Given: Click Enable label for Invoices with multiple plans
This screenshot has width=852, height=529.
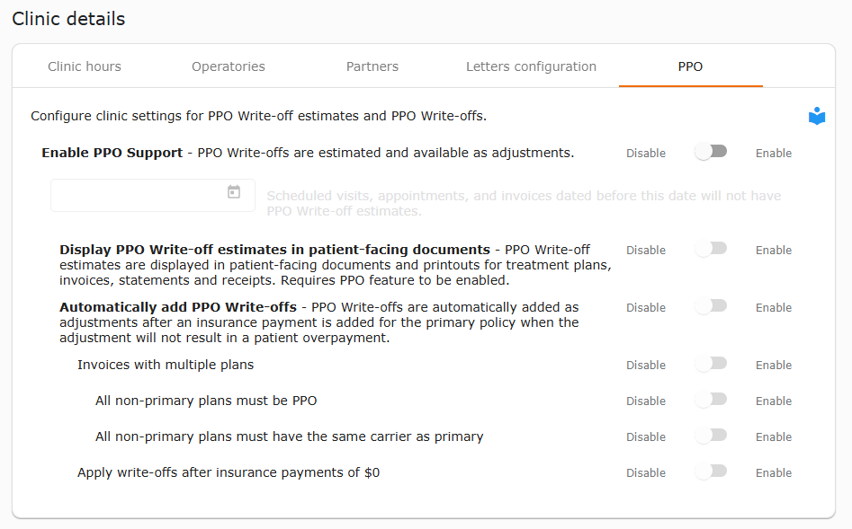Looking at the screenshot, I should (773, 366).
